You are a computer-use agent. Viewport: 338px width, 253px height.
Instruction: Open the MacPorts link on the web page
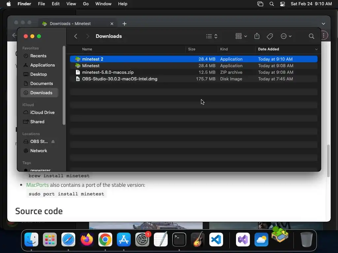click(38, 185)
